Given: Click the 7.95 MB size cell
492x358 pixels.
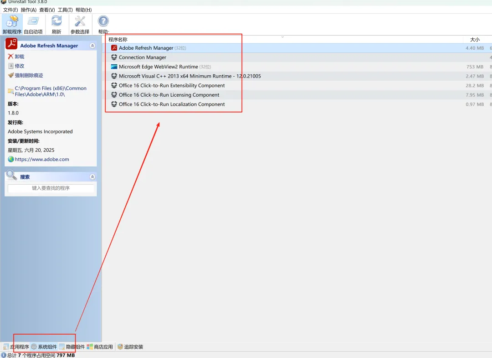Looking at the screenshot, I should 474,95.
